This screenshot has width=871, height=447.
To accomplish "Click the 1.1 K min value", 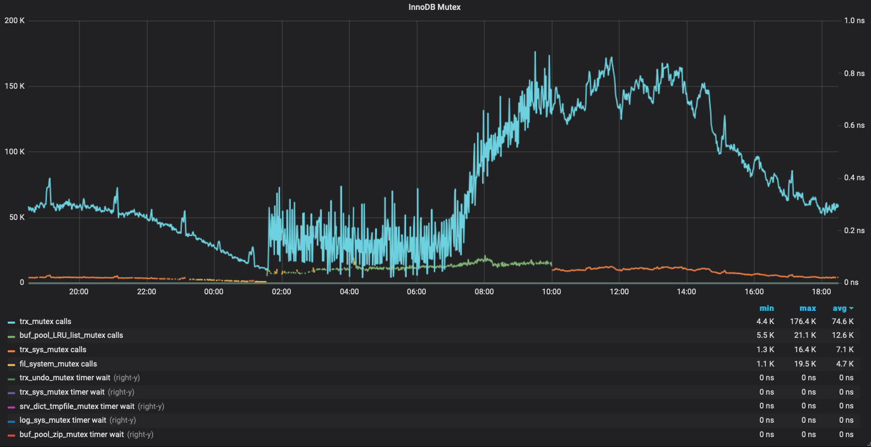I will [765, 364].
